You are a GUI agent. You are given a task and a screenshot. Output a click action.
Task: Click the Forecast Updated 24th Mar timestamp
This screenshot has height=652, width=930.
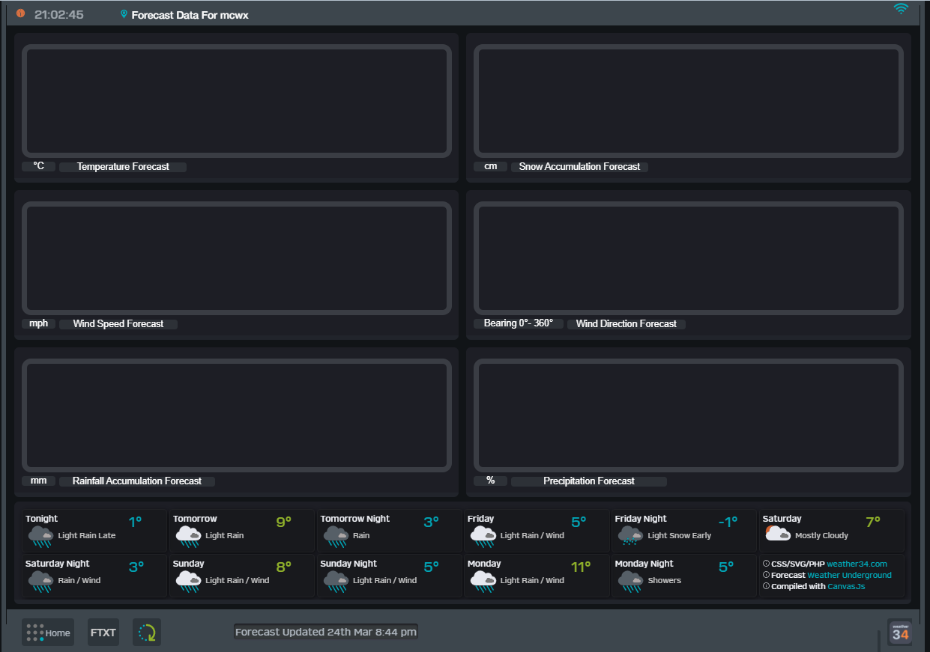[x=326, y=632]
